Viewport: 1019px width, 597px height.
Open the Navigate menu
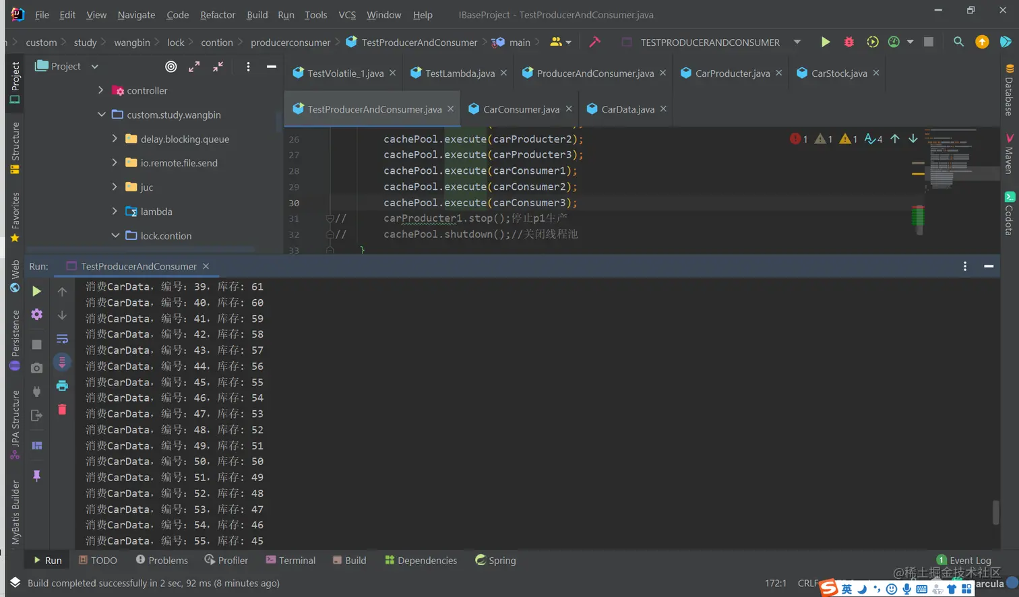136,15
